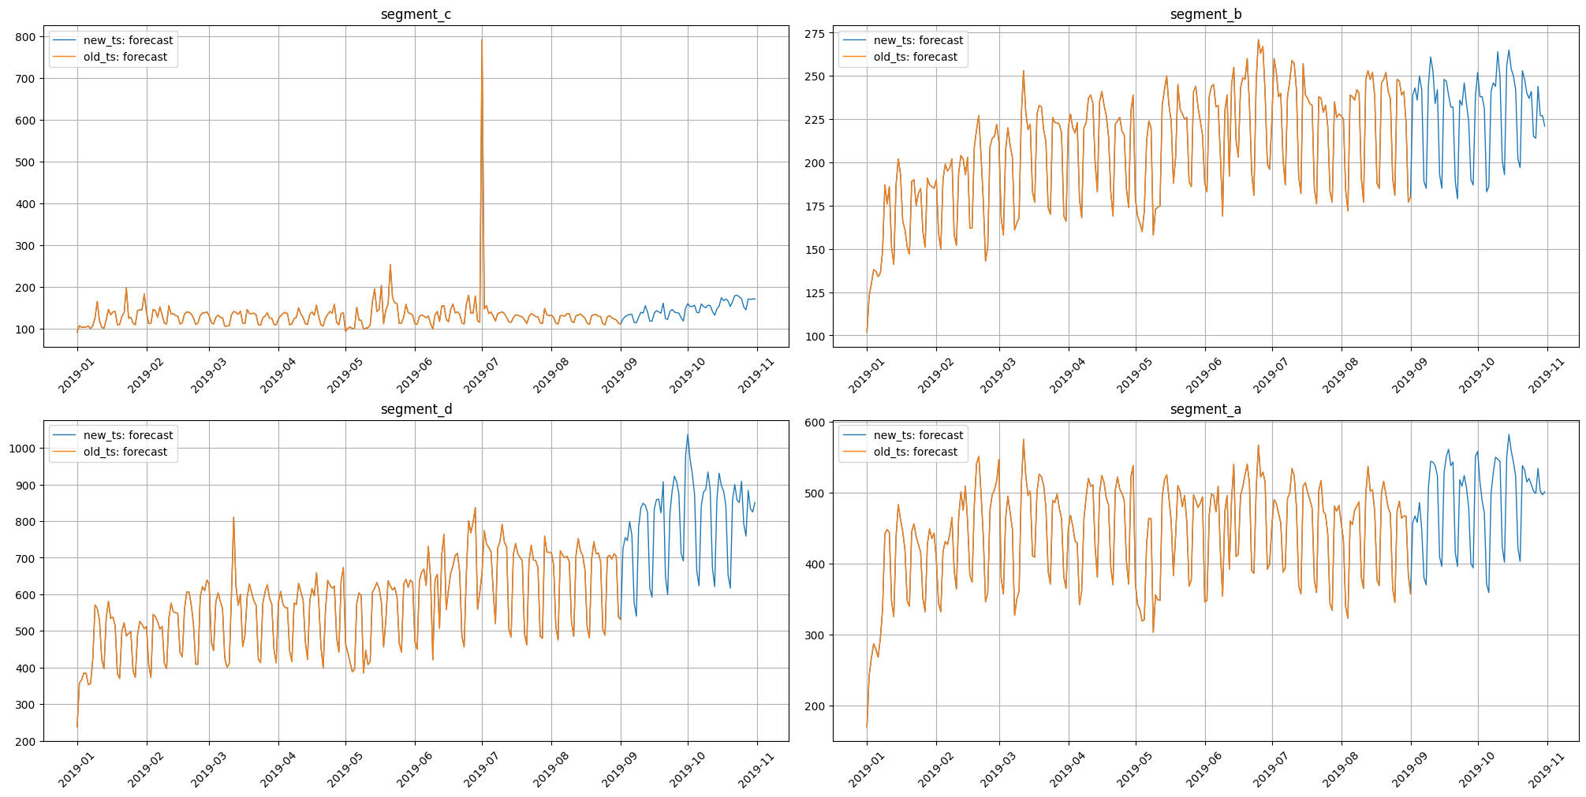Click the 200 y-axis label in segment_d

coord(24,742)
